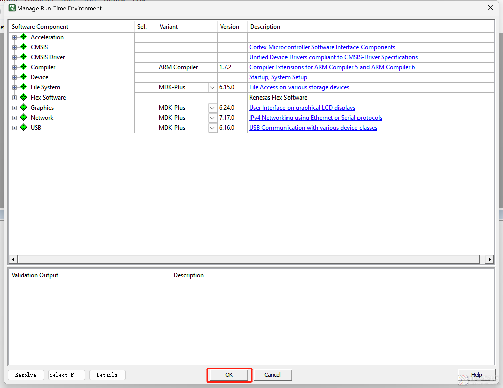
Task: Open Unified Device Drivers CMSIS-Driver link
Action: (x=334, y=57)
